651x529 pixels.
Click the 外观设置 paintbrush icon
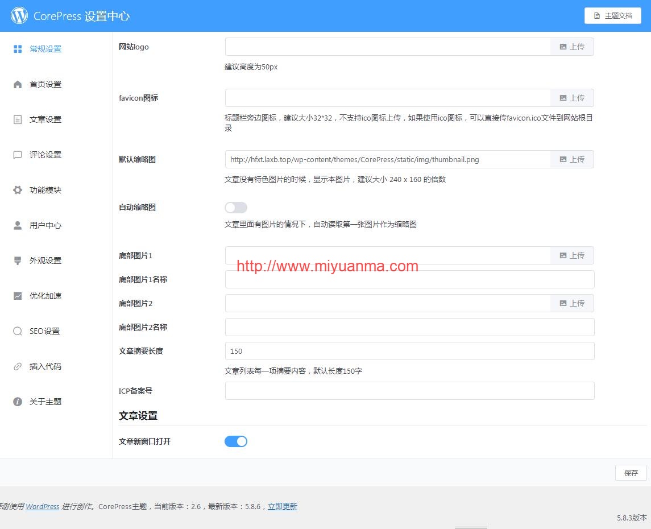click(x=18, y=261)
